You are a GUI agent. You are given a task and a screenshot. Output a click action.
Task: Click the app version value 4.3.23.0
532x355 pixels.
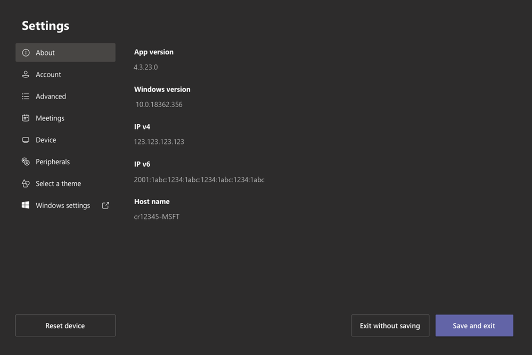145,67
